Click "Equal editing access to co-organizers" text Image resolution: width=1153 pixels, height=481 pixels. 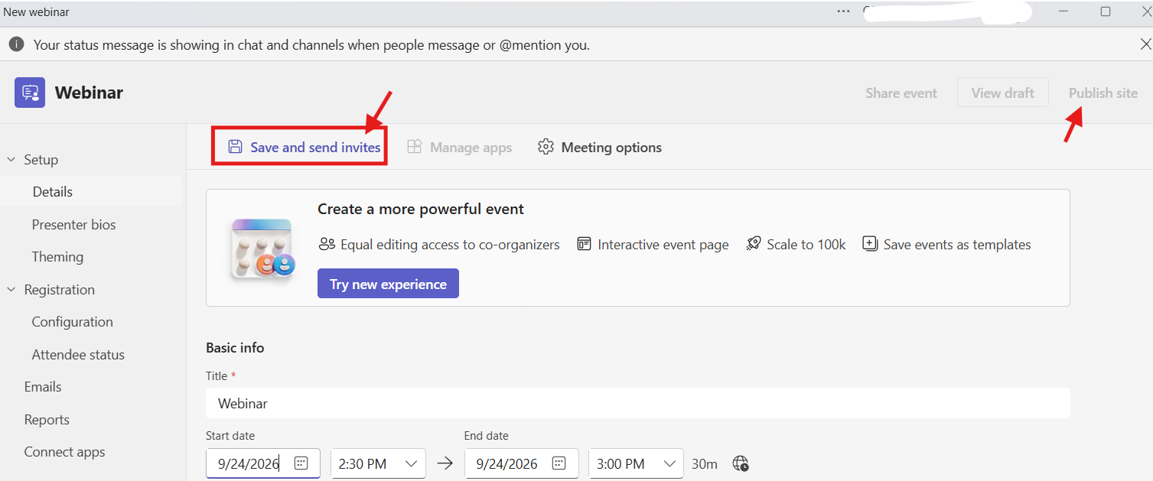click(x=450, y=245)
